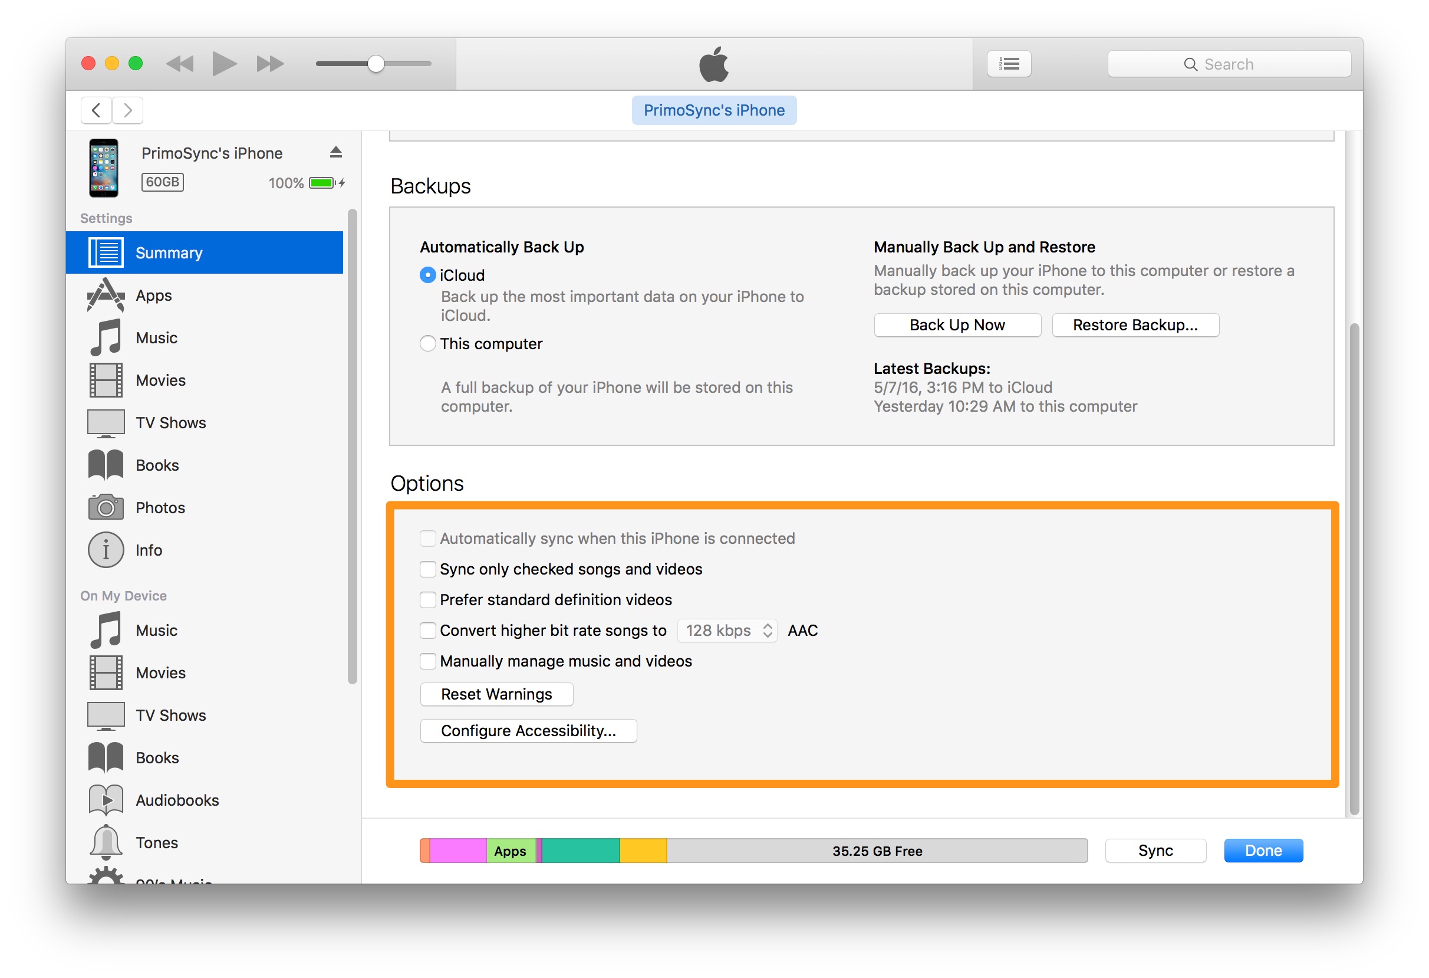
Task: Go forward with the right chevron
Action: click(x=128, y=110)
